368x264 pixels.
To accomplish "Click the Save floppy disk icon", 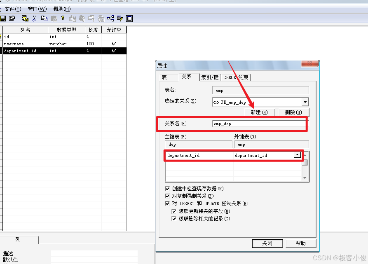I will point(3,19).
